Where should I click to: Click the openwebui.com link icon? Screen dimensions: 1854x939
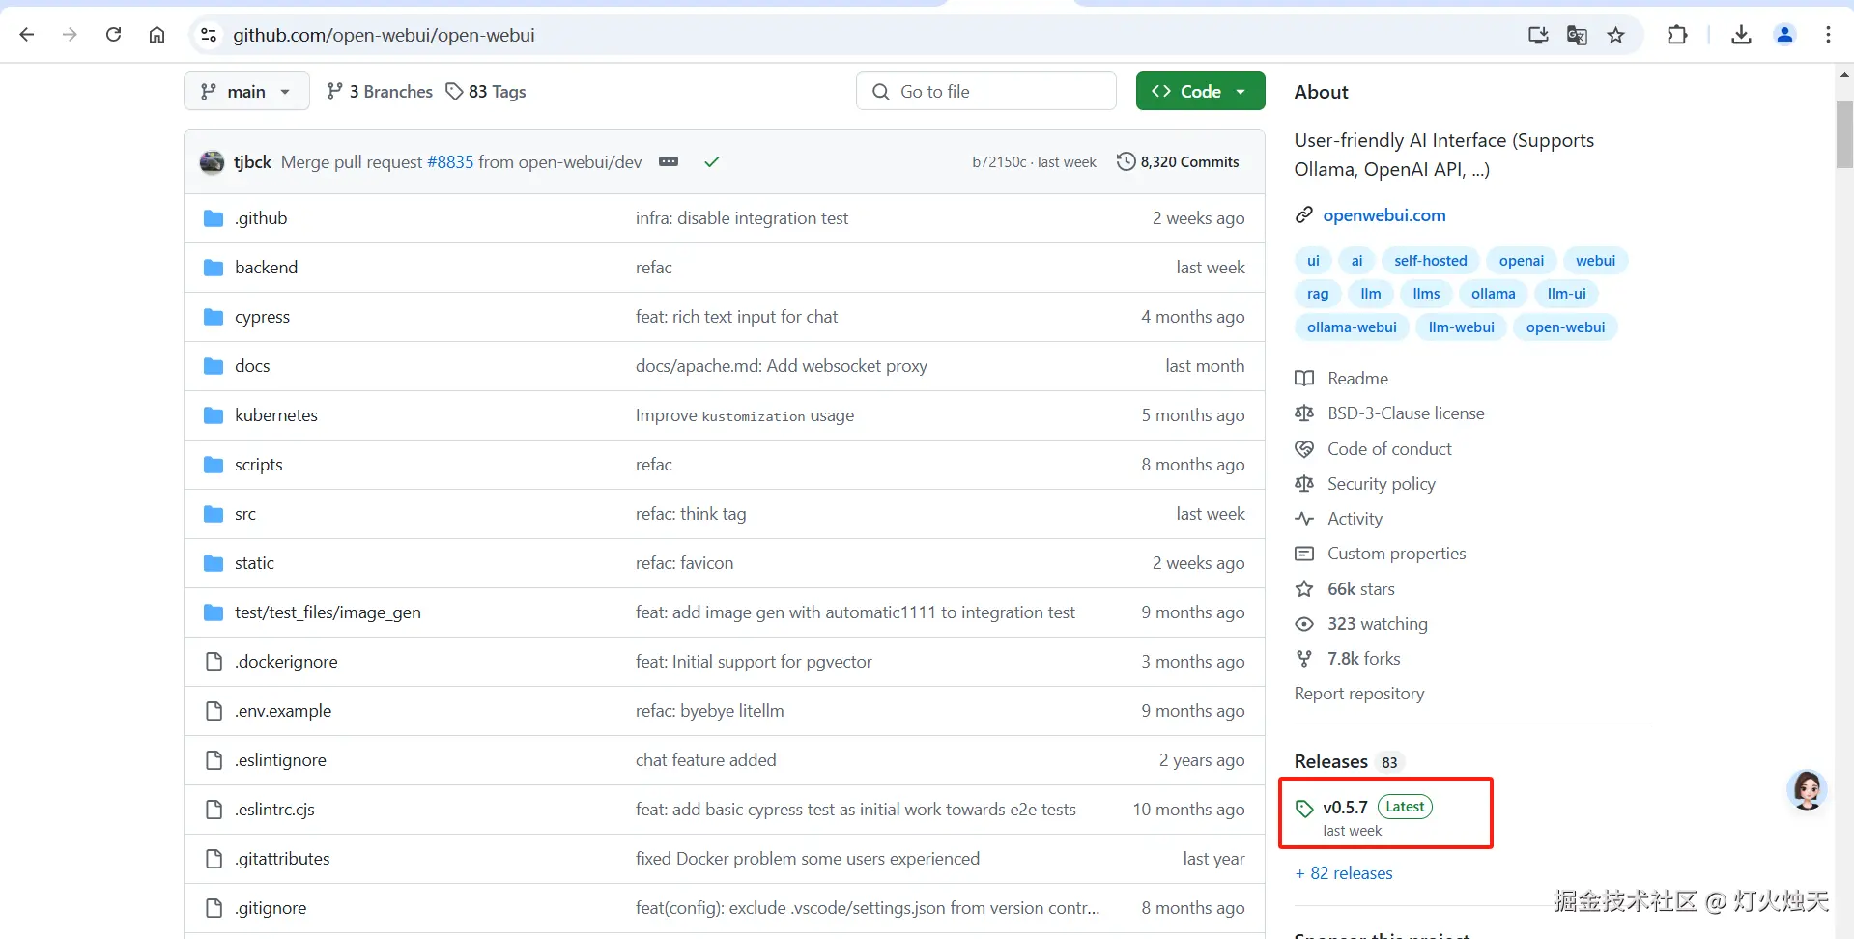[x=1304, y=215]
